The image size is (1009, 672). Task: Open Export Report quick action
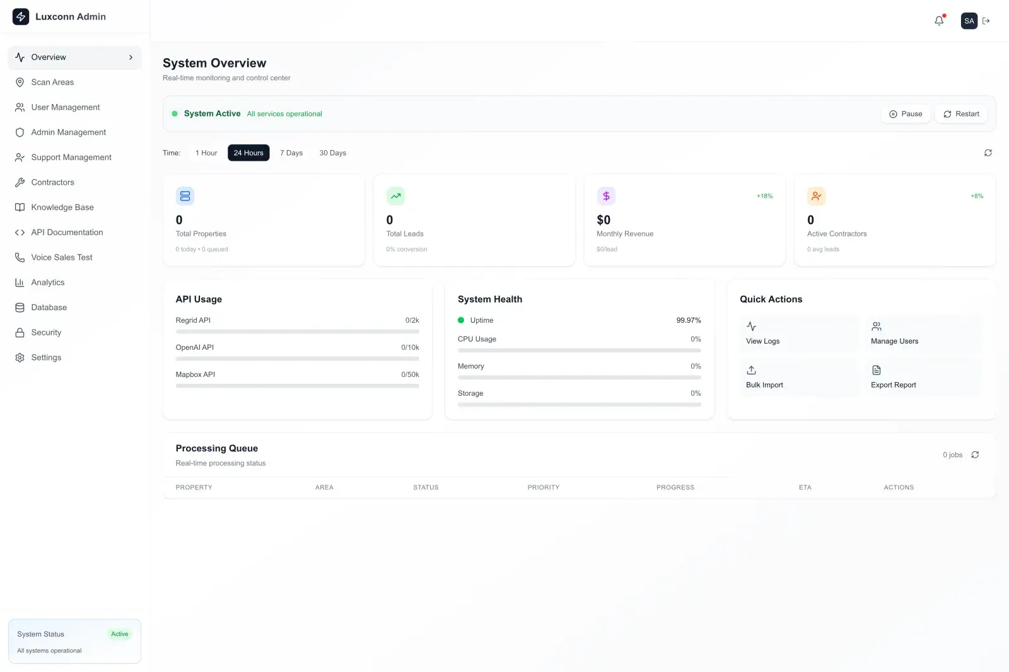click(924, 377)
